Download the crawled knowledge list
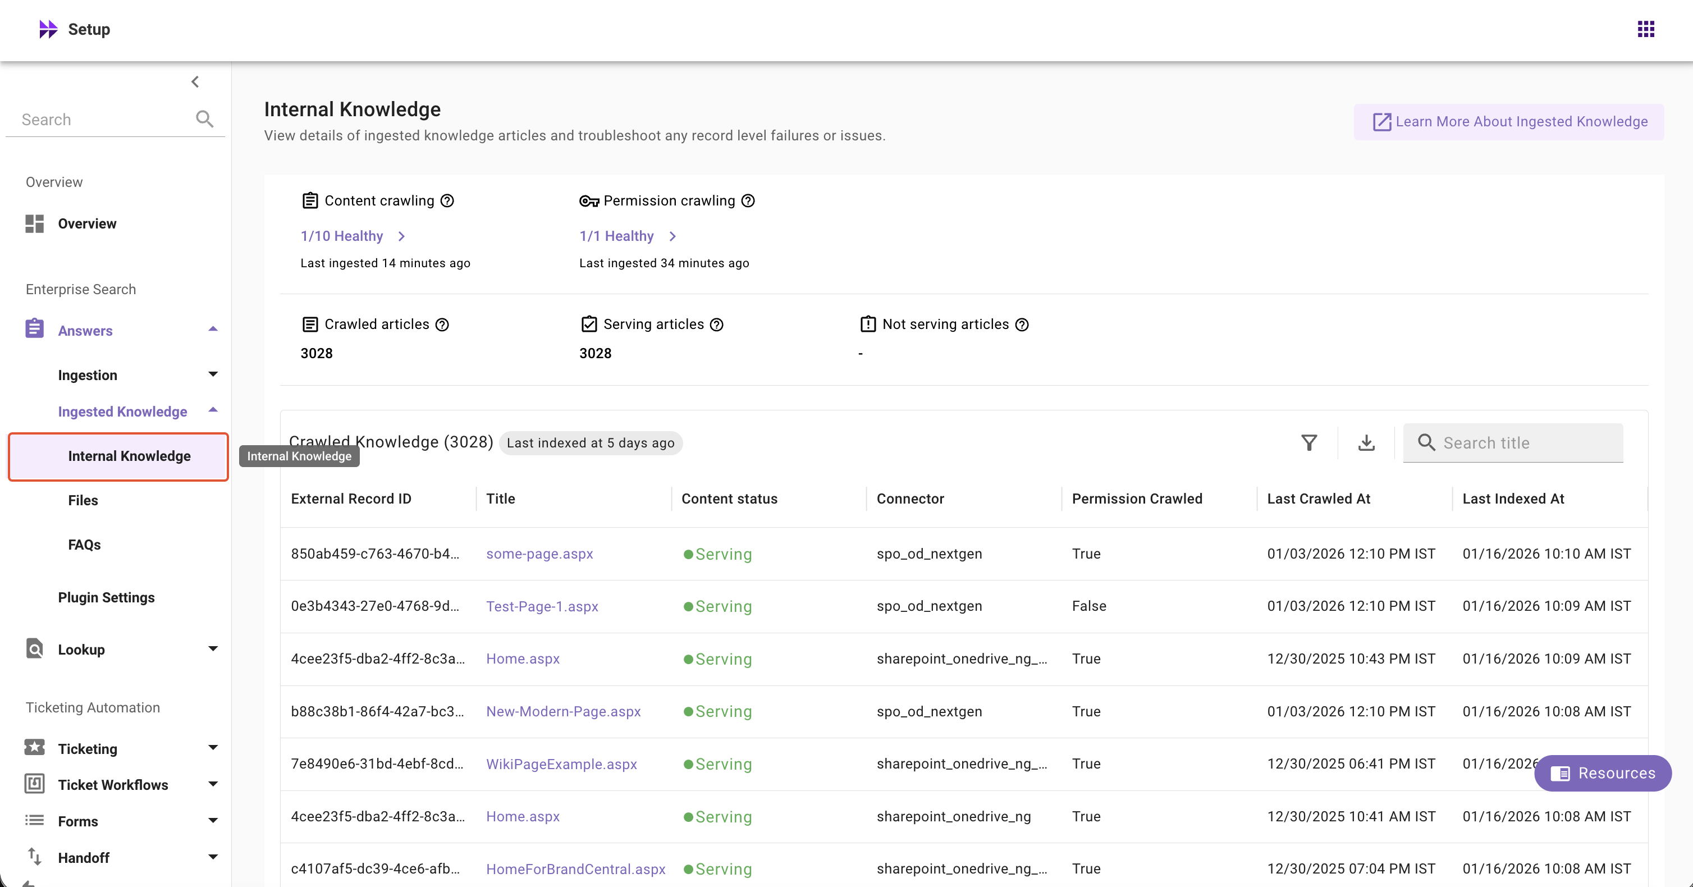The image size is (1693, 887). click(1366, 442)
